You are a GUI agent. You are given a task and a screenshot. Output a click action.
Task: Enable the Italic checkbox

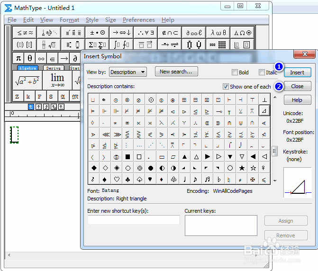(262, 72)
